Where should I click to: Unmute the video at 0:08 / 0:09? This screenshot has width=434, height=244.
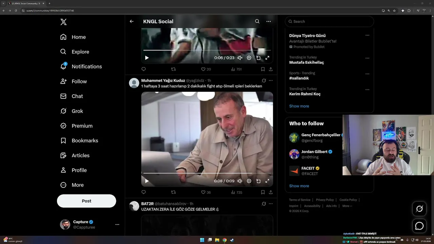[240, 181]
